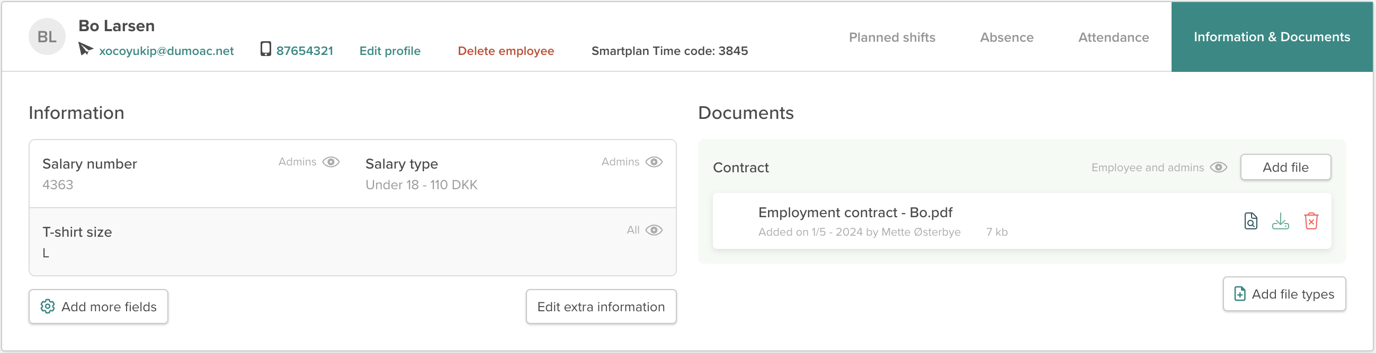
Task: Click the gear icon on Add more fields
Action: [x=48, y=306]
